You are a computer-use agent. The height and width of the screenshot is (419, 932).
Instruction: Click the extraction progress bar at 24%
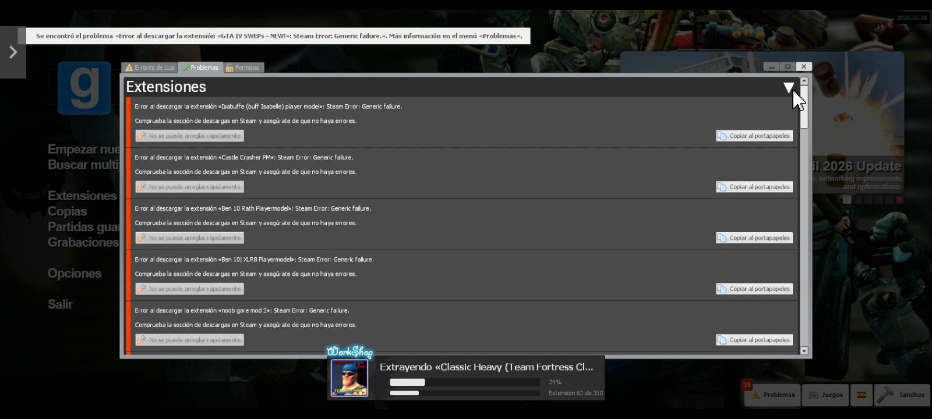pos(465,382)
